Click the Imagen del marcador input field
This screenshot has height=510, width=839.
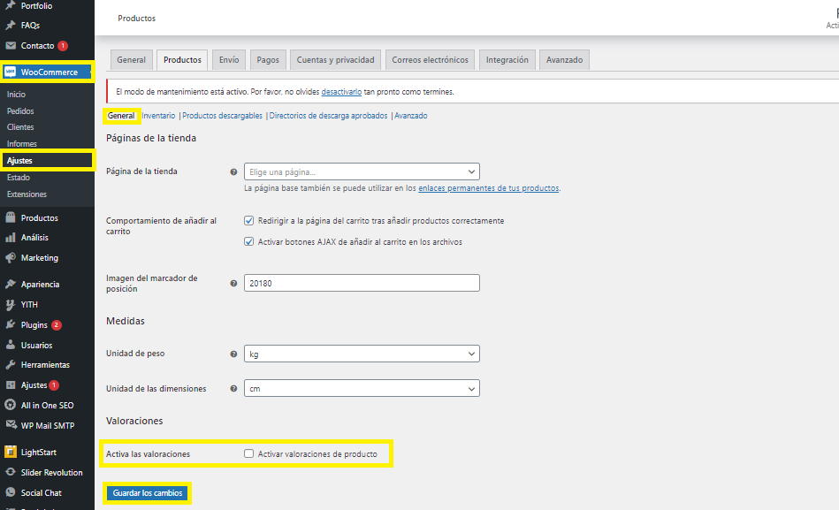point(362,283)
